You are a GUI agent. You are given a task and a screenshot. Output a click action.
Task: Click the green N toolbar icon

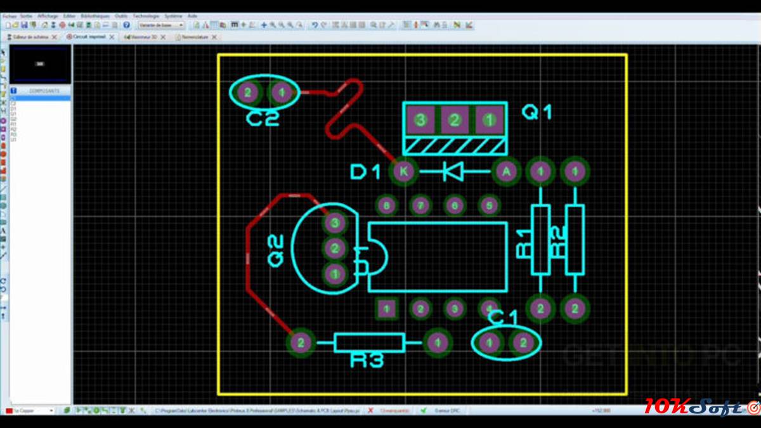click(x=457, y=25)
